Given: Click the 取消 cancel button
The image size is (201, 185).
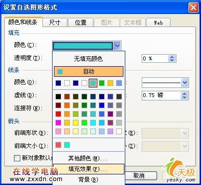Looking at the screenshot, I should (139, 175).
